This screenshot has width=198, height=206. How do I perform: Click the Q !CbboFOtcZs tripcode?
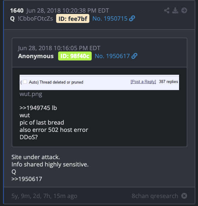[x=32, y=19]
